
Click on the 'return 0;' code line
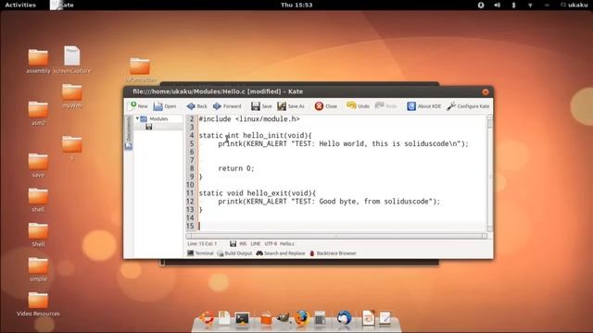pos(236,168)
